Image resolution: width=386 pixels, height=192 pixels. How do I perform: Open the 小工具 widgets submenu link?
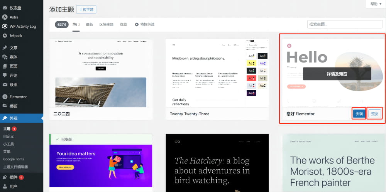tap(8, 144)
